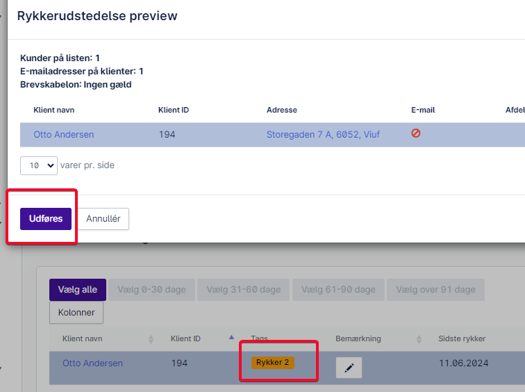Open address Storegaden 7 A, 6052, Viuf

click(x=323, y=135)
